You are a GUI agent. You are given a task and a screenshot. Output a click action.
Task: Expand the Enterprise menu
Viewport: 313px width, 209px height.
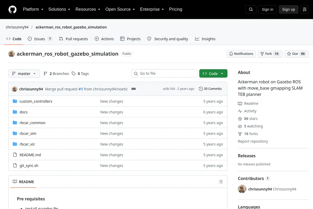click(x=152, y=9)
